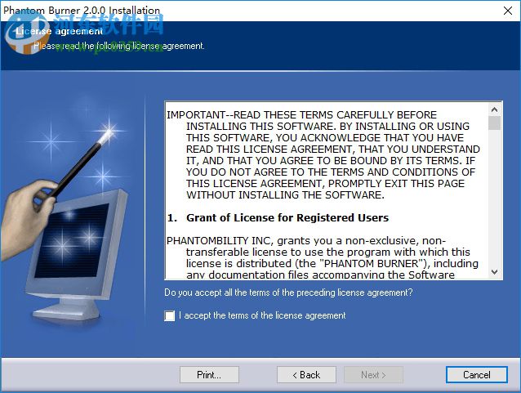
Task: Click the Print... button
Action: (209, 375)
